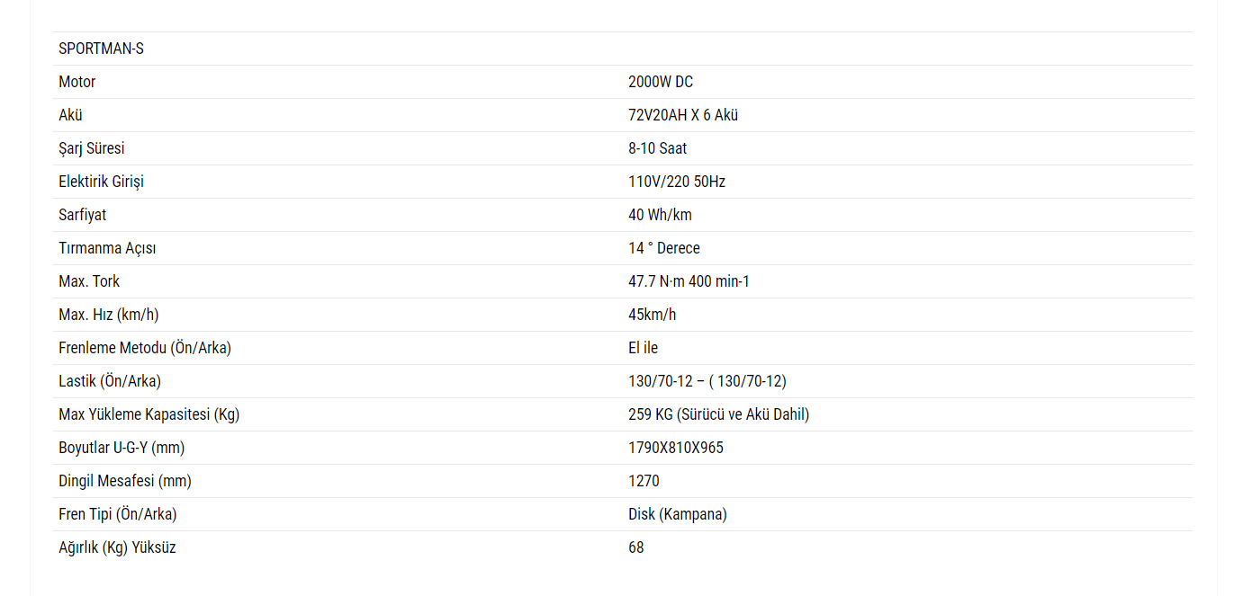Click the Motor row label
This screenshot has height=596, width=1243.
click(x=77, y=82)
